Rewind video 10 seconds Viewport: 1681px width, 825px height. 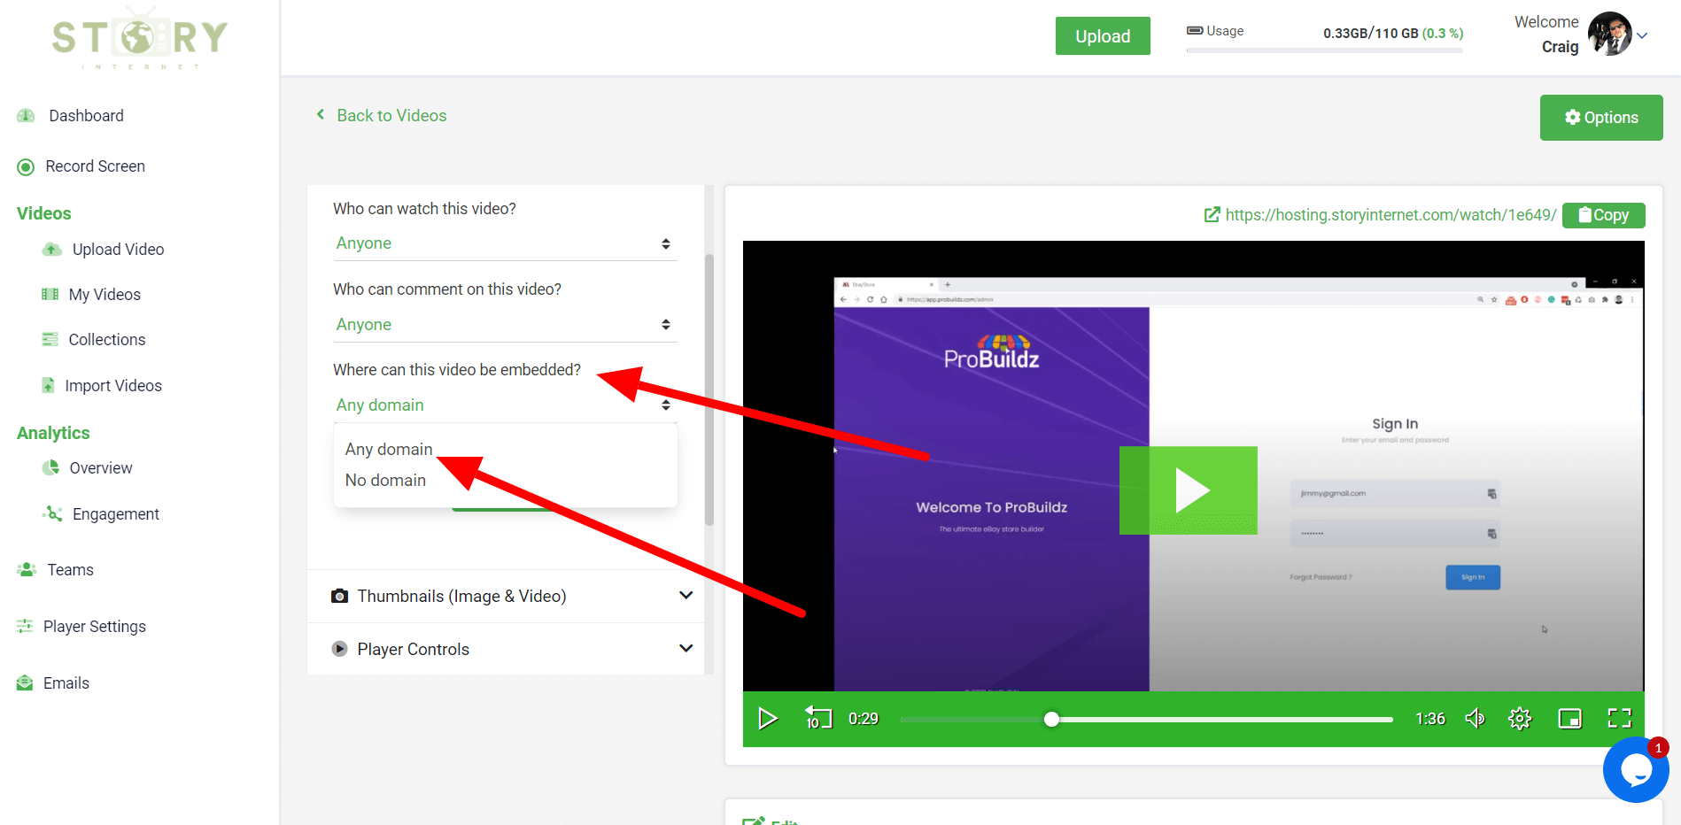coord(817,718)
